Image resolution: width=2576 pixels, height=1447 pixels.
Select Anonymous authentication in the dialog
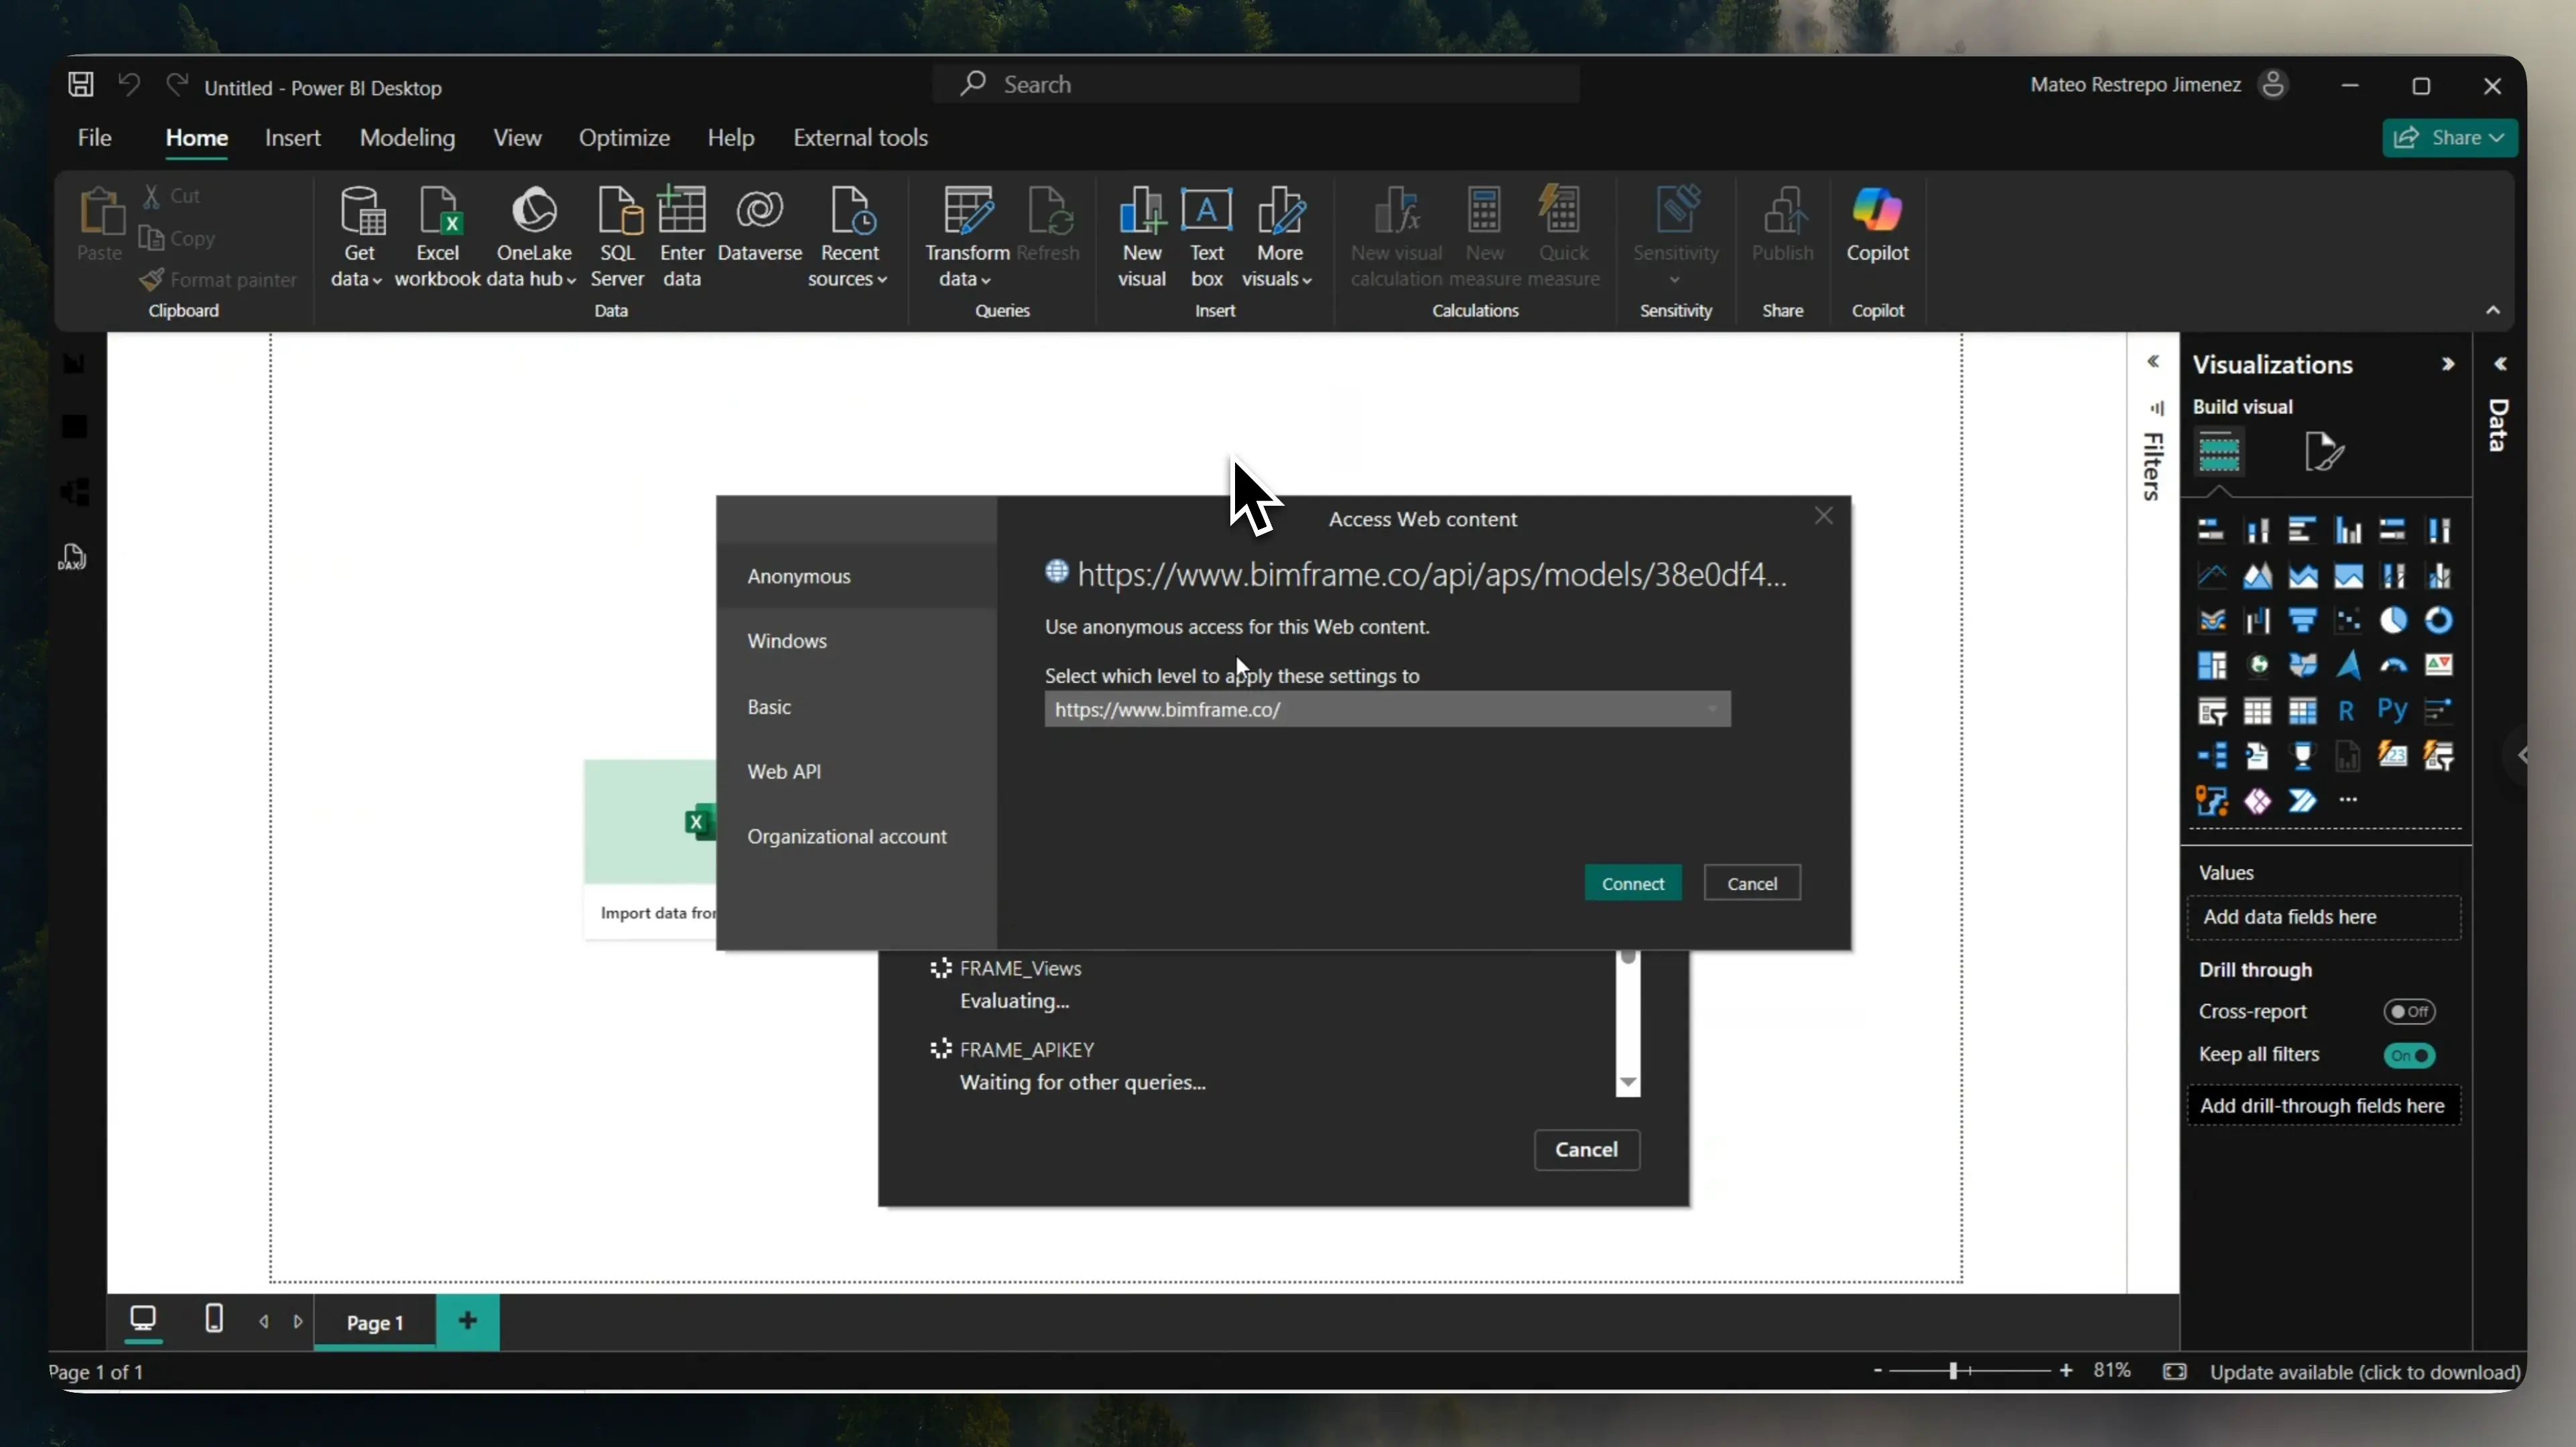(x=800, y=576)
